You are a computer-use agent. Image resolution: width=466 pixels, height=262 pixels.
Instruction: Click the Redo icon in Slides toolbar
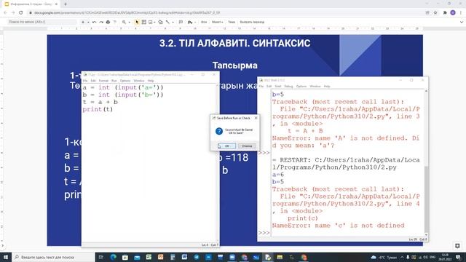[101, 22]
